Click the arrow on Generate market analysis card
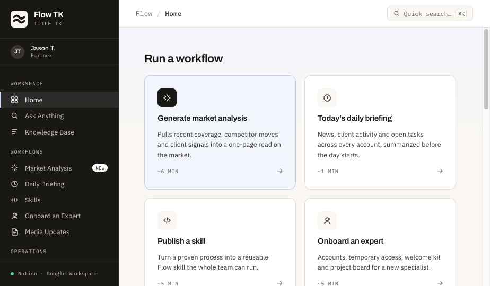The image size is (490, 286). coord(279,171)
